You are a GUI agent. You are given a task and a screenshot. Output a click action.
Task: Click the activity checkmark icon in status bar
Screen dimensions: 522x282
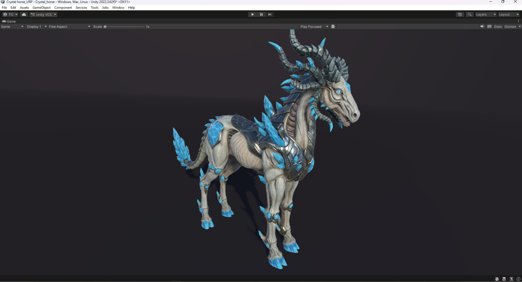[x=519, y=279]
